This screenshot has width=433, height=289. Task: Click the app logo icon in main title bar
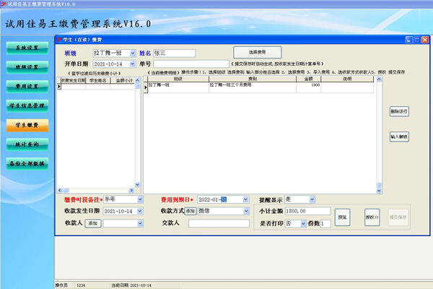[x=4, y=4]
